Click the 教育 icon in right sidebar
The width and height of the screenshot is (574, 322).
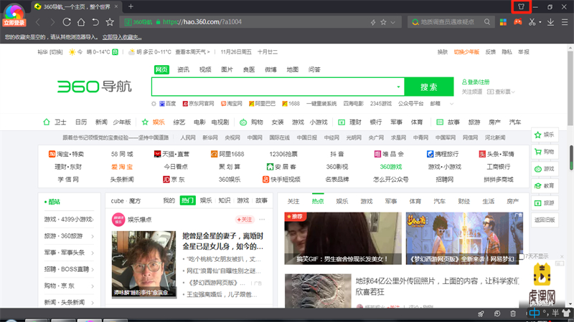point(537,186)
